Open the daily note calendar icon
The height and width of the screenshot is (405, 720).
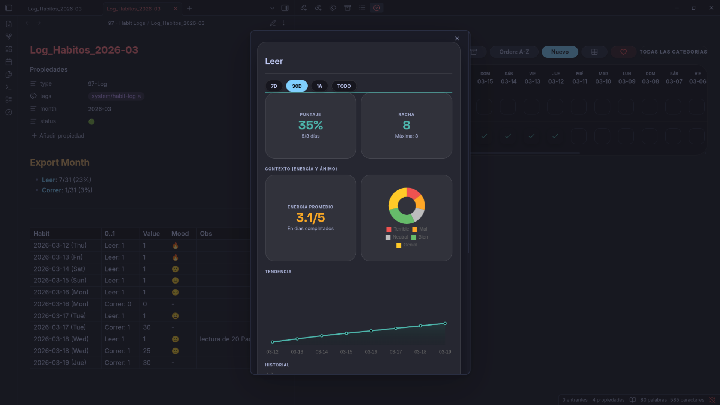pyautogui.click(x=9, y=62)
